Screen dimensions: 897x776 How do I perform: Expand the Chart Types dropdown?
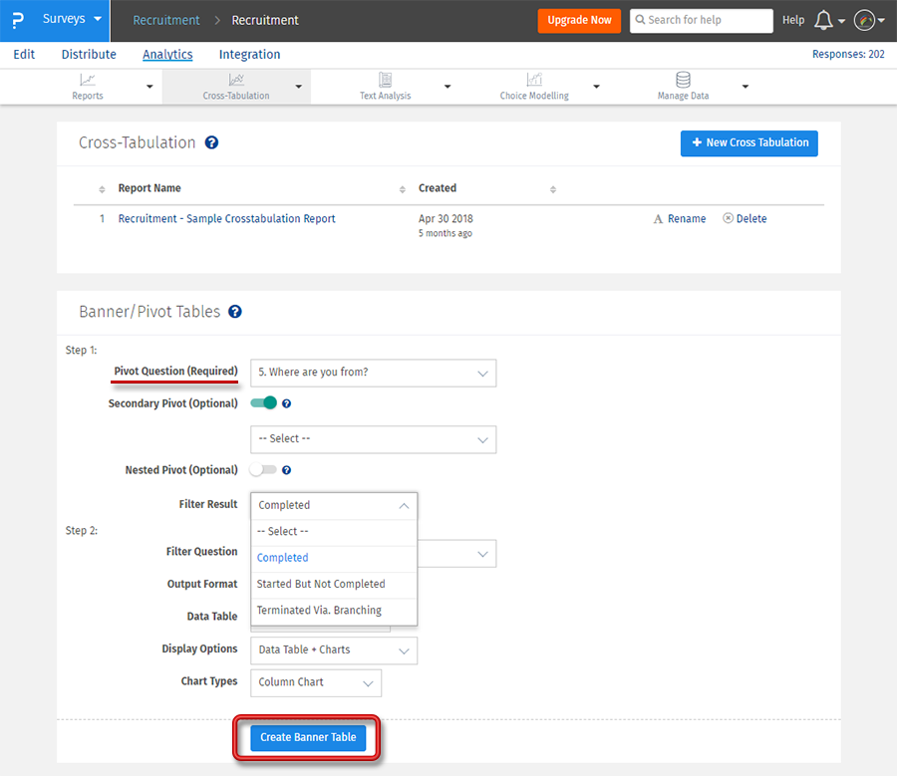(x=315, y=682)
